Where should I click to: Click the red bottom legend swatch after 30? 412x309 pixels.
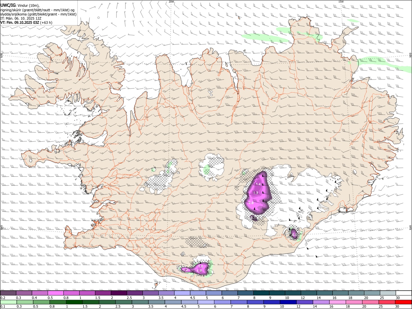coord(404,302)
